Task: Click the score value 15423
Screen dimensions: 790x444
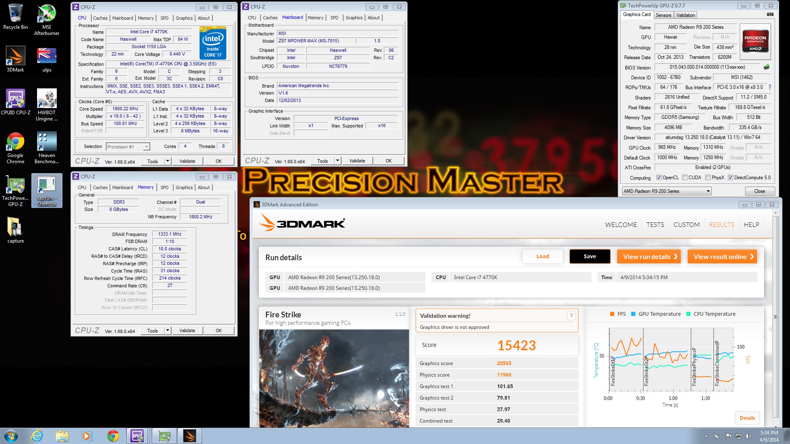Action: tap(516, 345)
